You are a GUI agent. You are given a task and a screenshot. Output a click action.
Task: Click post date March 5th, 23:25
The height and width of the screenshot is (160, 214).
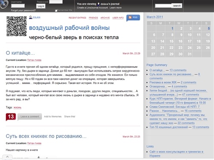click(x=131, y=137)
